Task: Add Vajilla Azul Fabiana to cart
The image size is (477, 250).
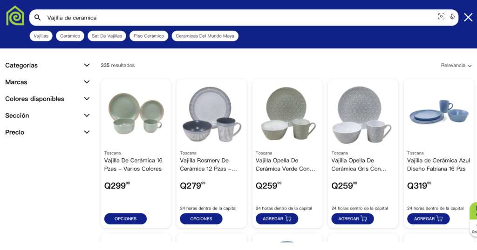Action: pos(428,219)
